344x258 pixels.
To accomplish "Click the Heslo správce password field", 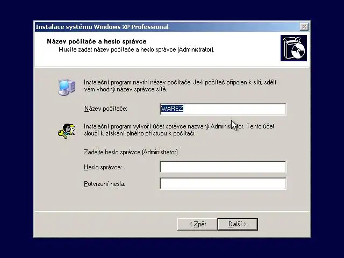I will coord(223,167).
